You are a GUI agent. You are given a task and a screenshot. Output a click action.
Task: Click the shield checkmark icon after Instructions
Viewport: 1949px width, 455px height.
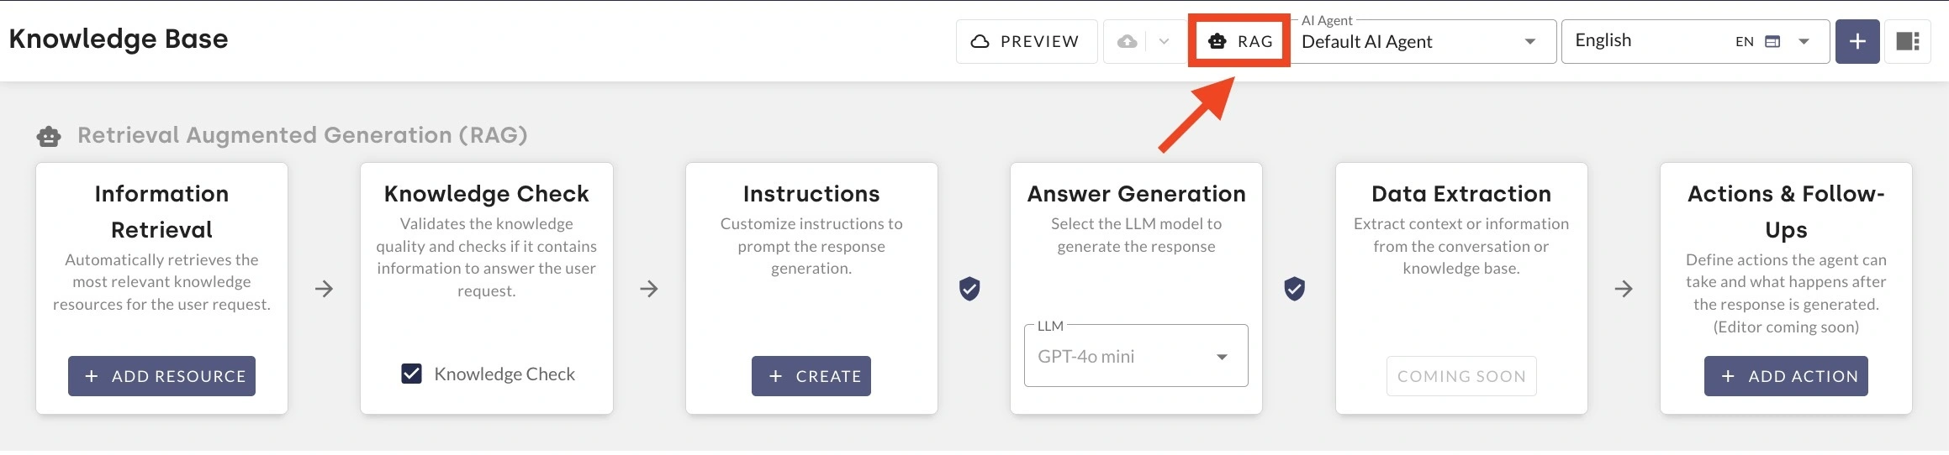pyautogui.click(x=969, y=289)
